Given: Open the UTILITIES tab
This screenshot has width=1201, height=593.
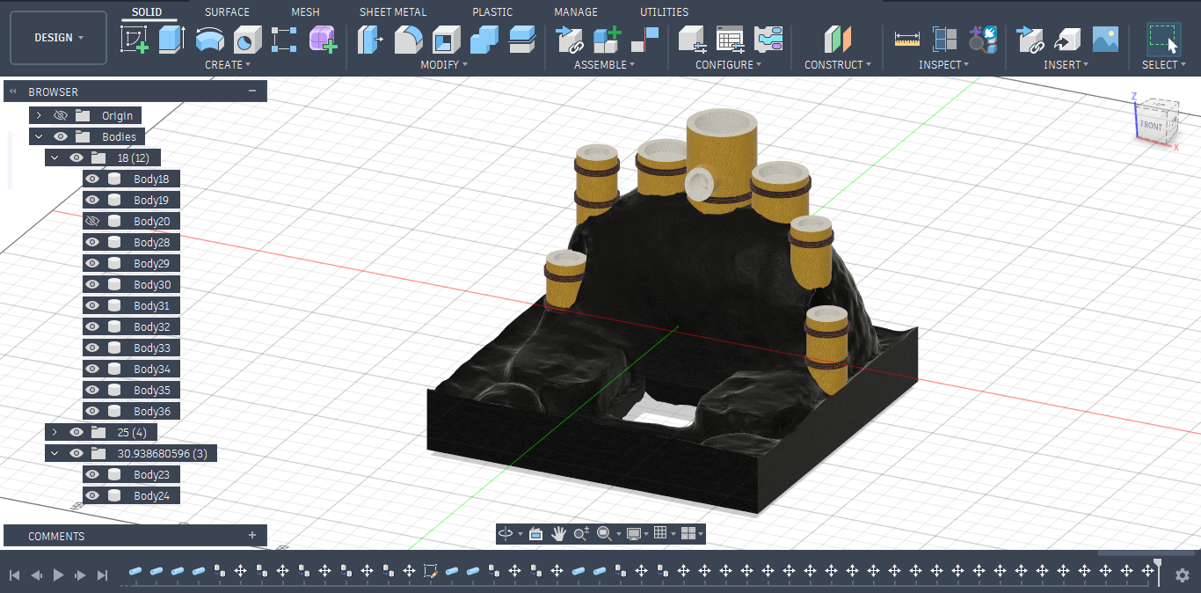Looking at the screenshot, I should point(664,11).
